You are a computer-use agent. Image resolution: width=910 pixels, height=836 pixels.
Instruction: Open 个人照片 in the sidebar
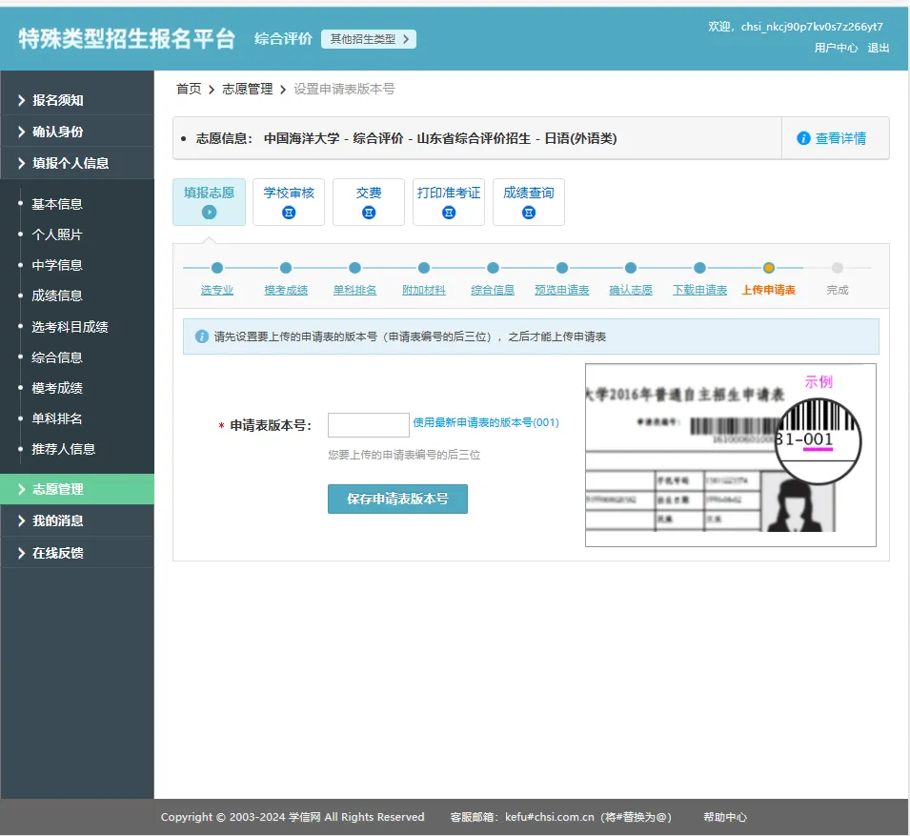(x=57, y=234)
